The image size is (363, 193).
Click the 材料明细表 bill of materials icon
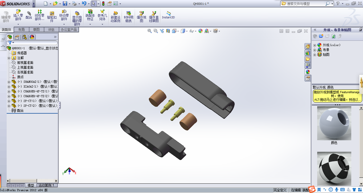pyautogui.click(x=128, y=17)
